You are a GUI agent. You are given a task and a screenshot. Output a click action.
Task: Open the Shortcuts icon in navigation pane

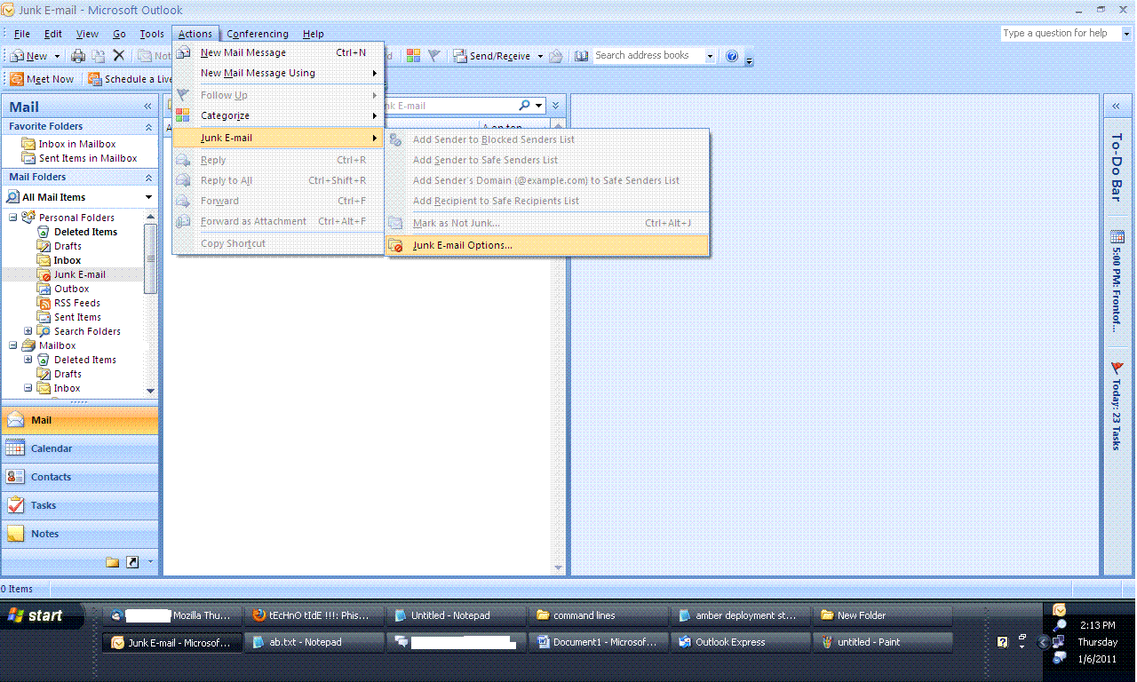coord(132,562)
